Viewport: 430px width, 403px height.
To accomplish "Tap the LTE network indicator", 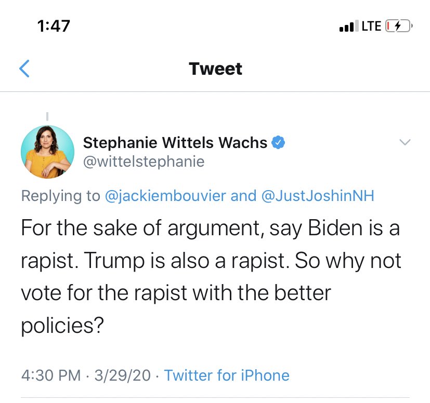I will coord(372,26).
